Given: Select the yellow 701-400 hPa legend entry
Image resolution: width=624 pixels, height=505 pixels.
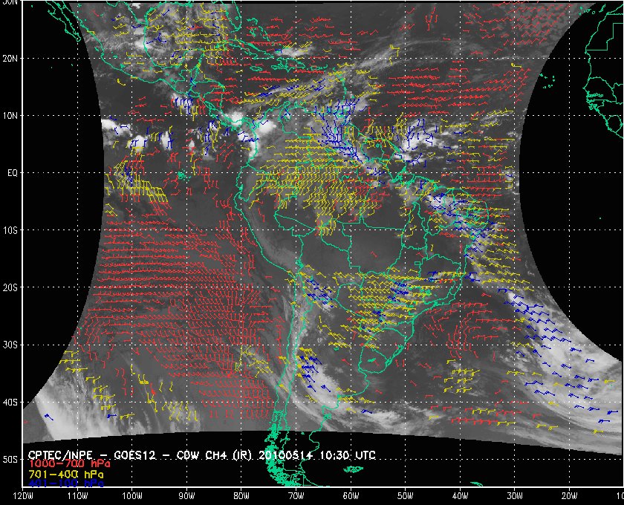Looking at the screenshot, I should click(65, 475).
